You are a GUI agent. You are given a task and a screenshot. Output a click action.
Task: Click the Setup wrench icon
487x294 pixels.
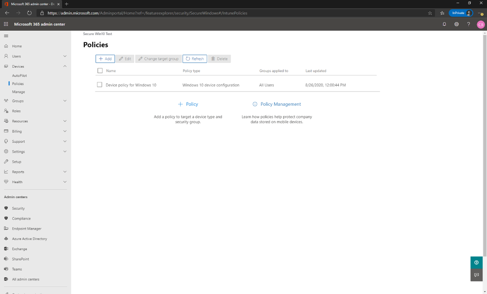click(x=6, y=162)
